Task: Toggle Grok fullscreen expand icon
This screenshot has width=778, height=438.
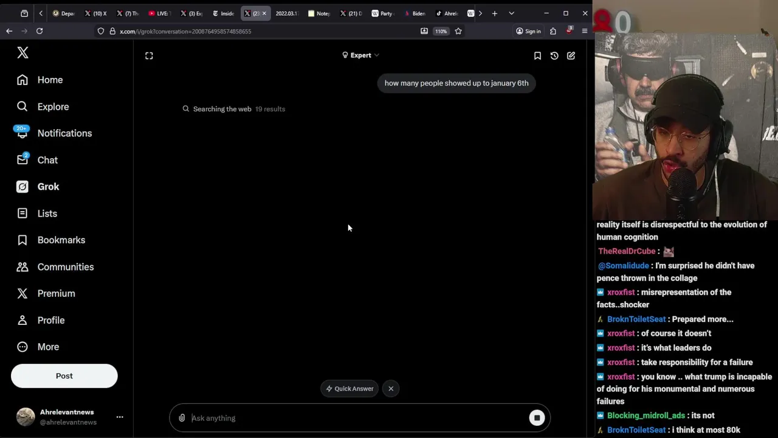Action: (149, 55)
